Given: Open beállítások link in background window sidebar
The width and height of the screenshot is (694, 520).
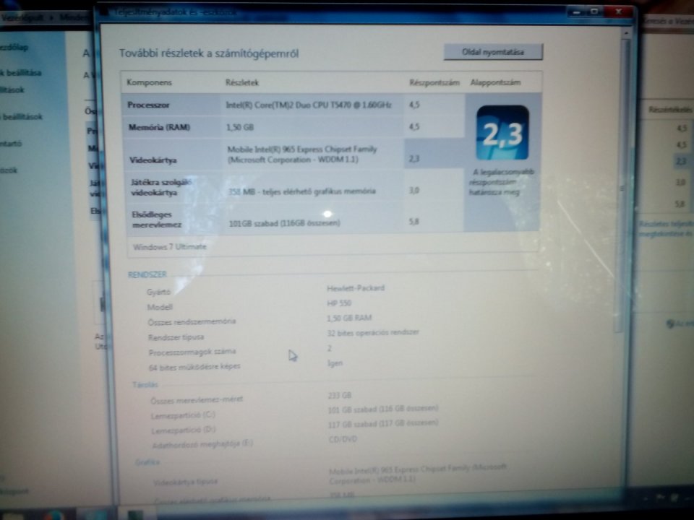Looking at the screenshot, I should [21, 117].
